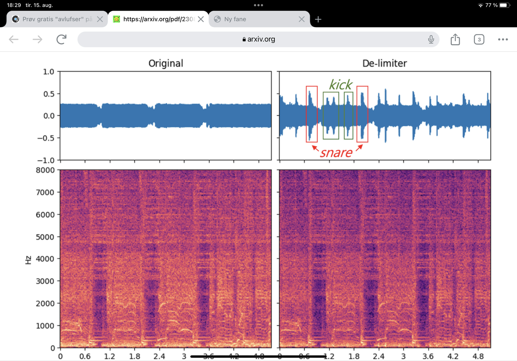Tap the De-limiter waveform plot

(x=385, y=116)
